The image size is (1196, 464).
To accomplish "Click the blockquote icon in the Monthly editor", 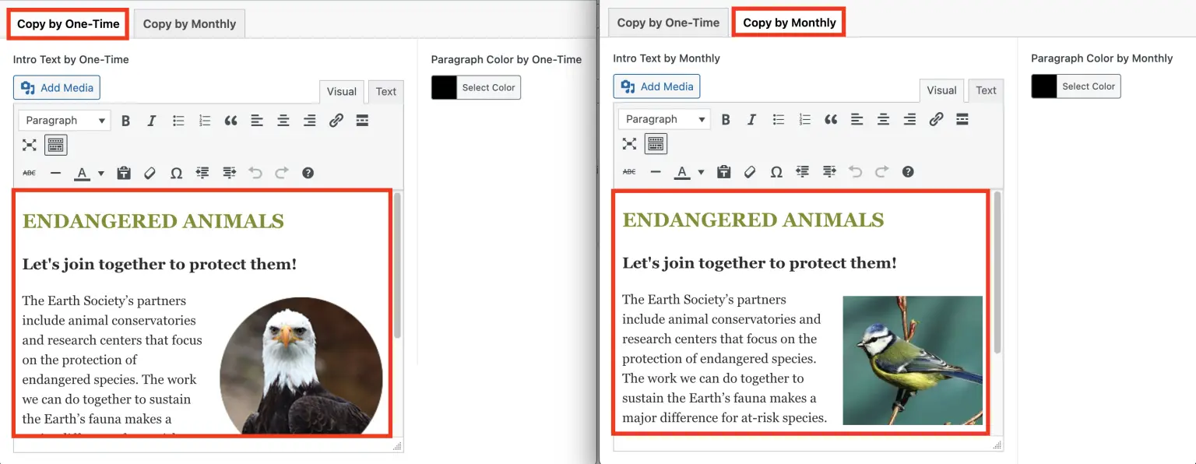I will 831,119.
